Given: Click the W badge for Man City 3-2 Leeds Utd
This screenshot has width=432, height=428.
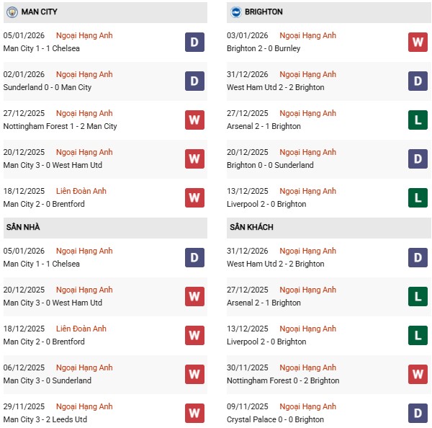Looking at the screenshot, I should [x=194, y=413].
